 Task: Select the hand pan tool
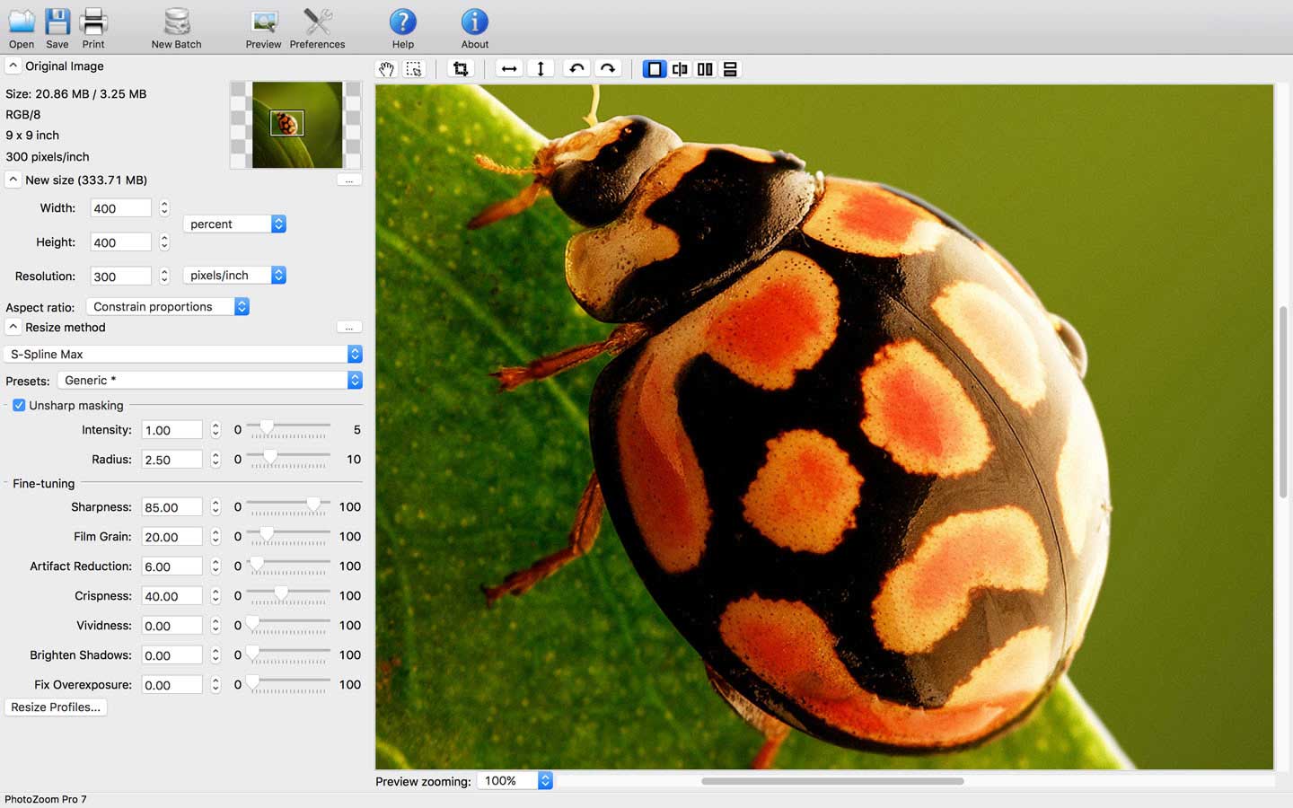click(x=386, y=69)
